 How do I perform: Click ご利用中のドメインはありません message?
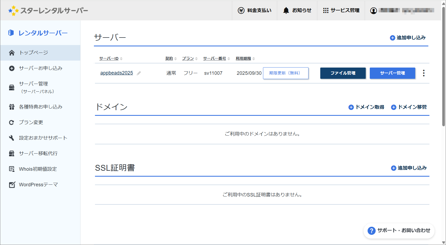[x=262, y=134]
